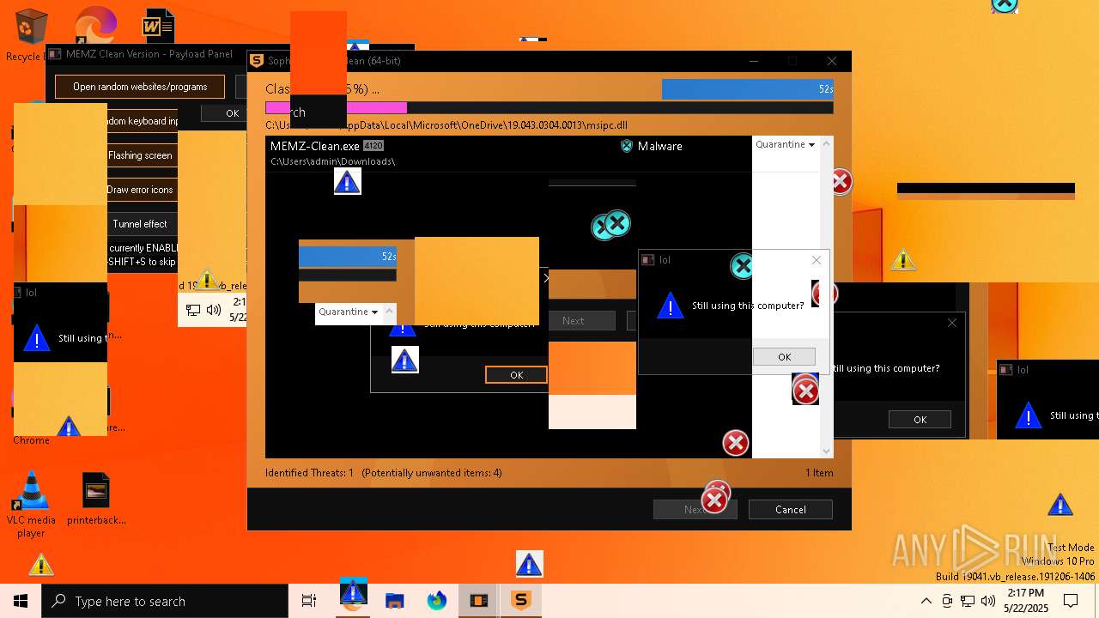Click the taskbar clock showing 2:17 PM
The width and height of the screenshot is (1099, 618).
click(x=1025, y=601)
